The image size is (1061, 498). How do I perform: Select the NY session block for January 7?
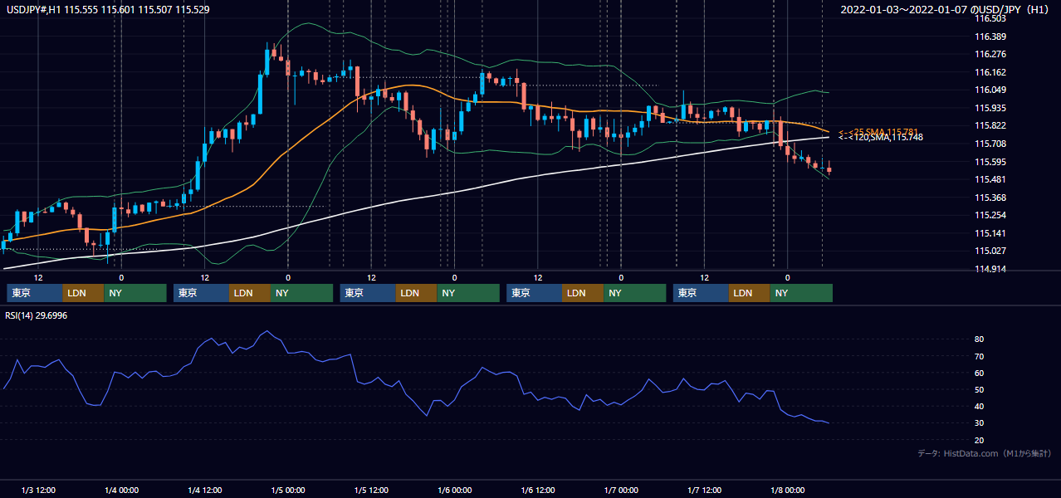click(x=802, y=293)
